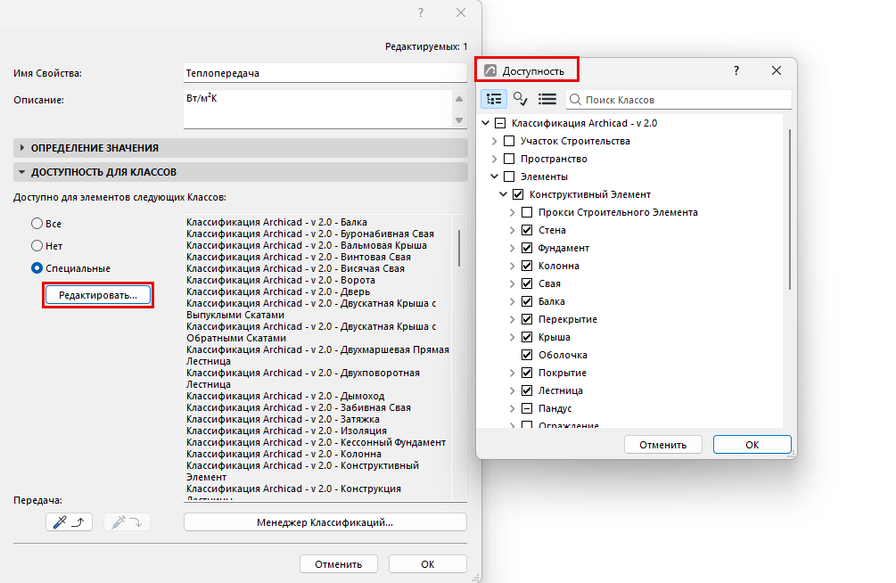Image resolution: width=896 pixels, height=583 pixels.
Task: Select the Покрытие tree item
Action: pyautogui.click(x=563, y=374)
